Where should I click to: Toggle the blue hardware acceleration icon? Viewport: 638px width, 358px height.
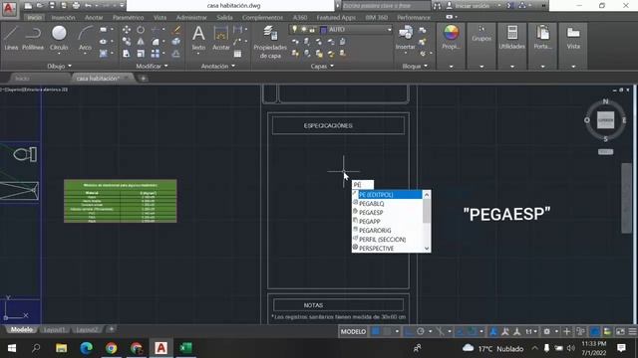pos(594,331)
